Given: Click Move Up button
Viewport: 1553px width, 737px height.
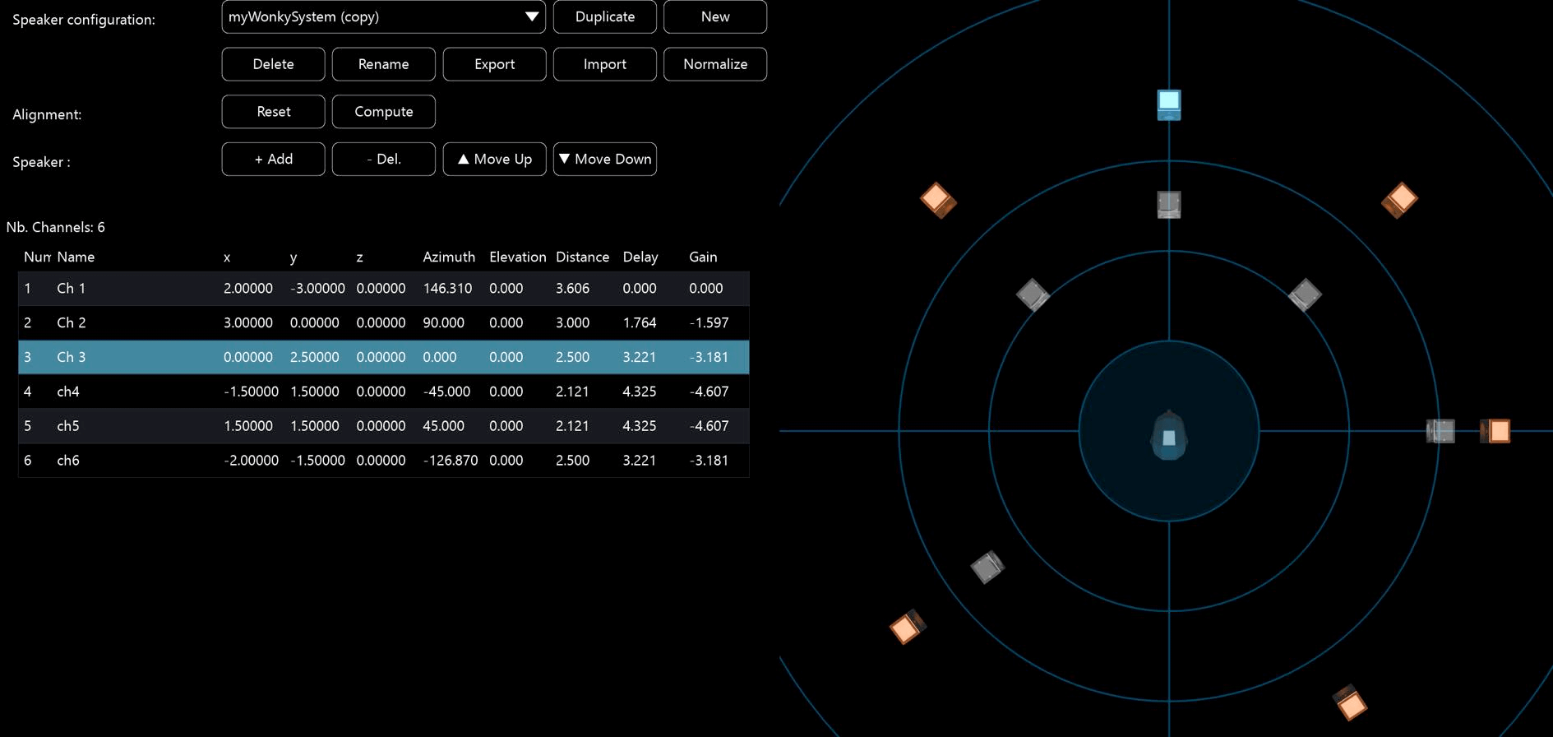Looking at the screenshot, I should (494, 160).
